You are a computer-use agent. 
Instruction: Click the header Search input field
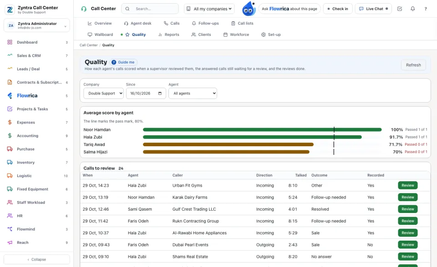[150, 9]
